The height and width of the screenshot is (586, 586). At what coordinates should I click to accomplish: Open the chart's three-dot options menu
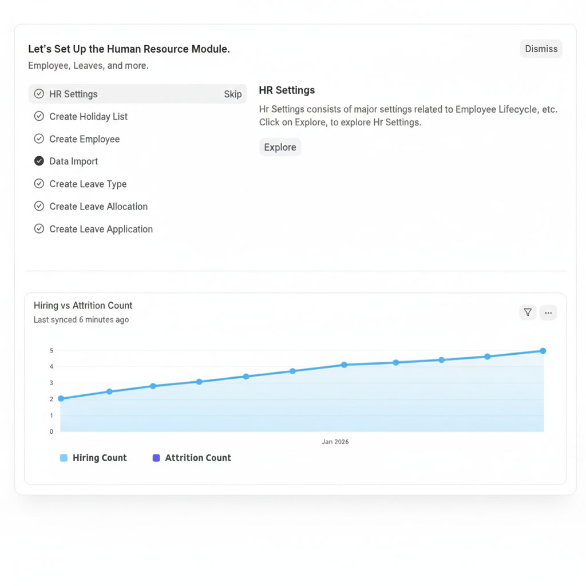point(548,312)
